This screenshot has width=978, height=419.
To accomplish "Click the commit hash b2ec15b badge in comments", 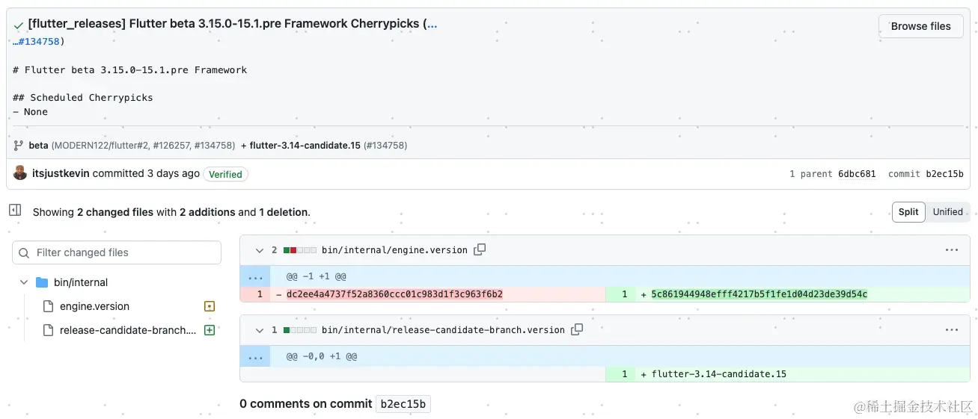I will [x=403, y=404].
